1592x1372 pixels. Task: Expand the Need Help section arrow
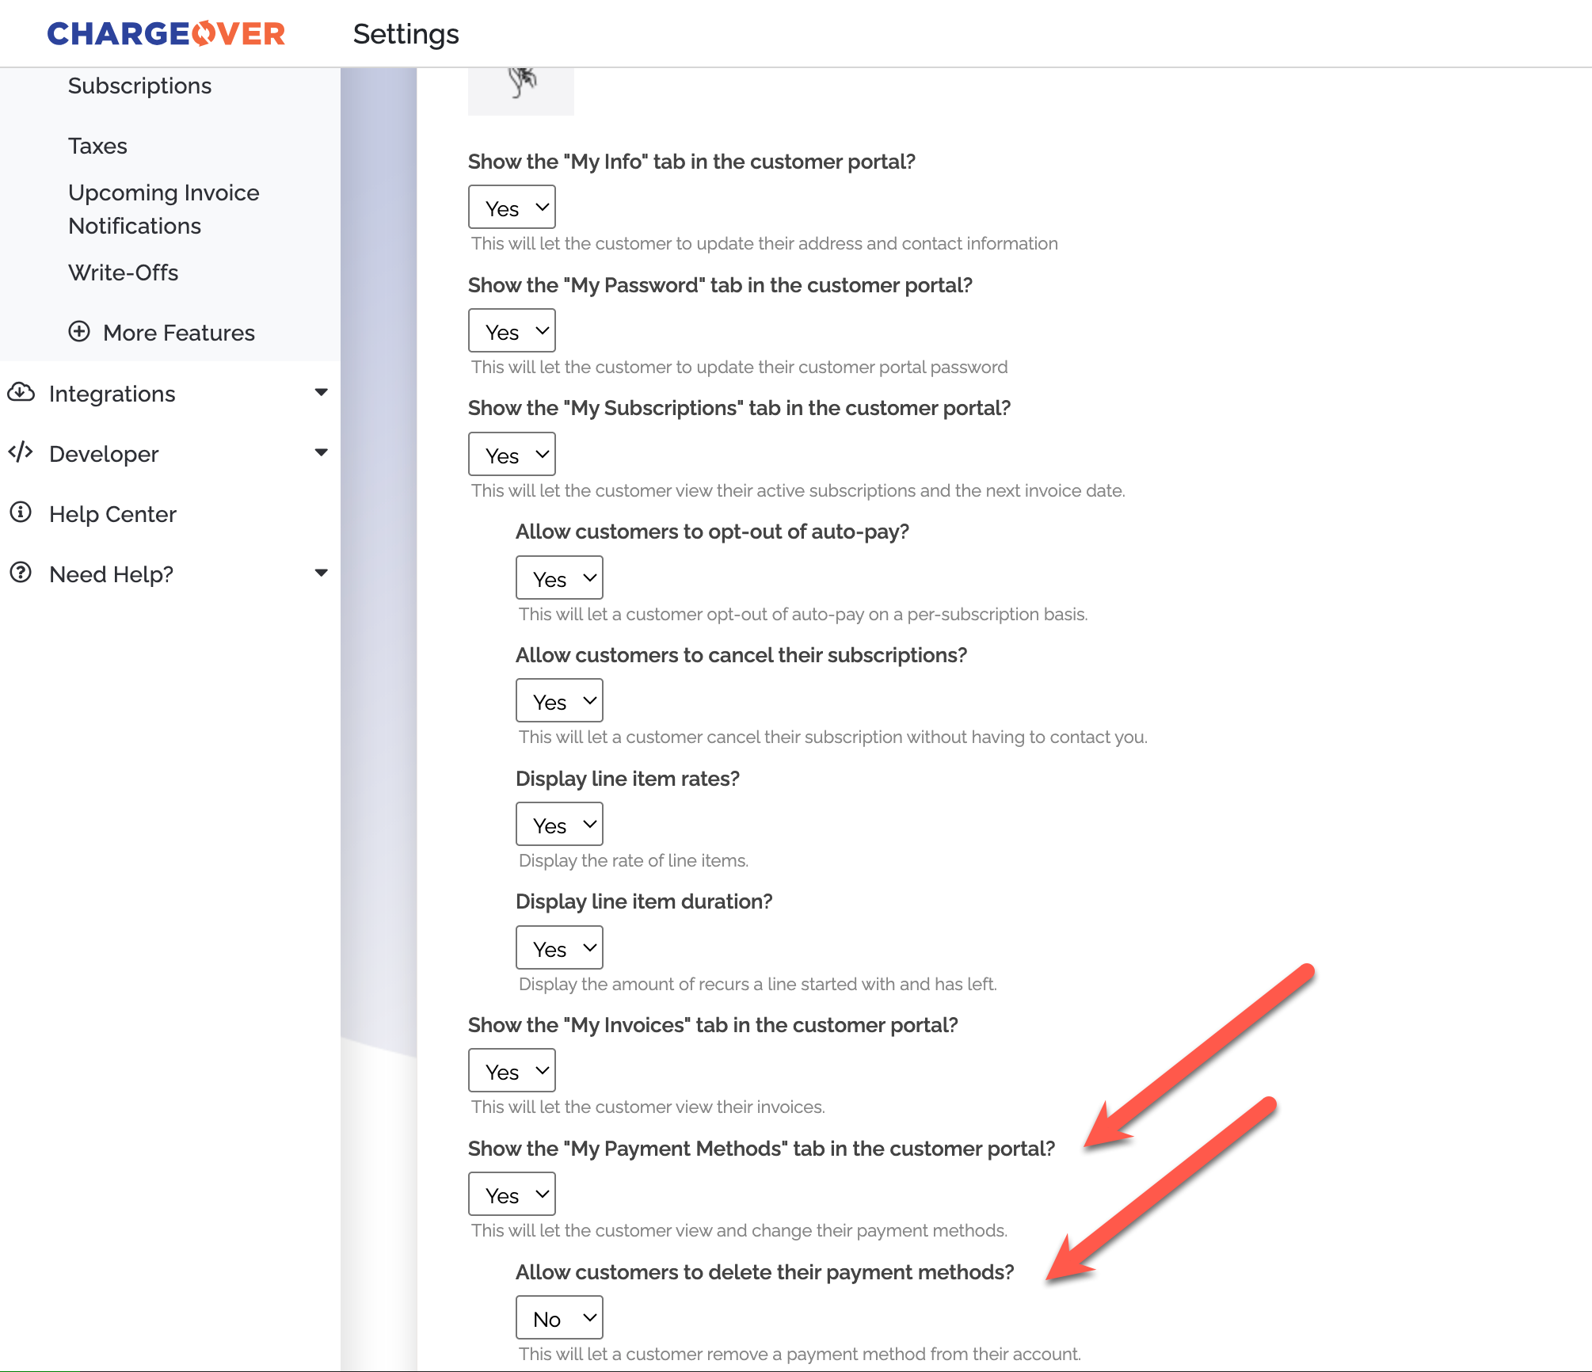click(321, 573)
